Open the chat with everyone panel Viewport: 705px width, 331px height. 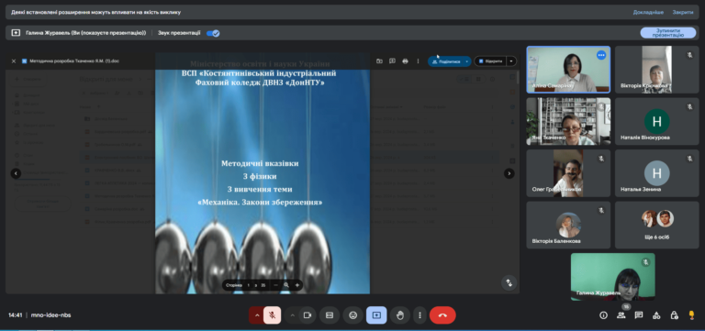coord(639,315)
